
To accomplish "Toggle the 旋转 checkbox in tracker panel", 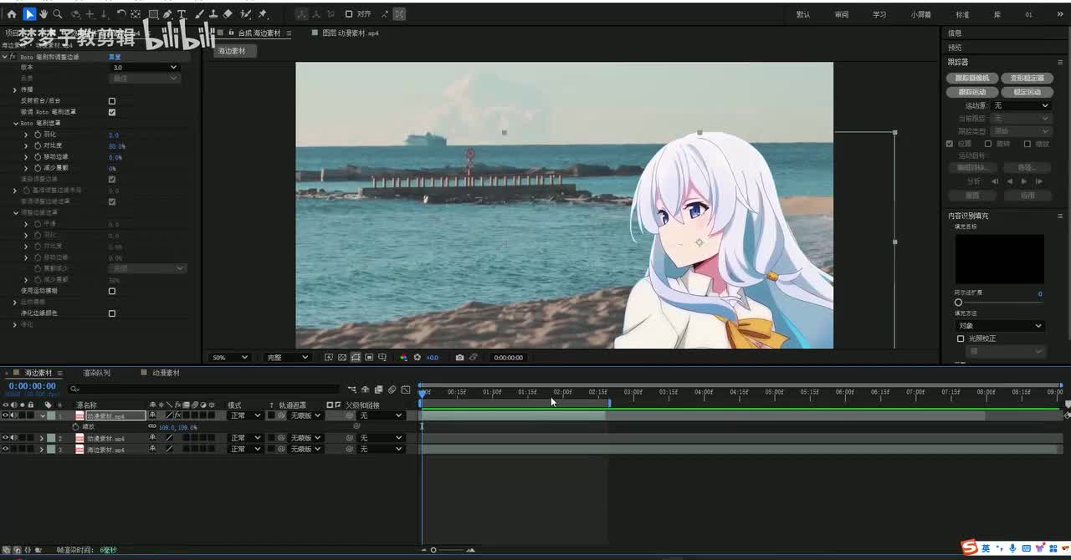I will (x=988, y=144).
